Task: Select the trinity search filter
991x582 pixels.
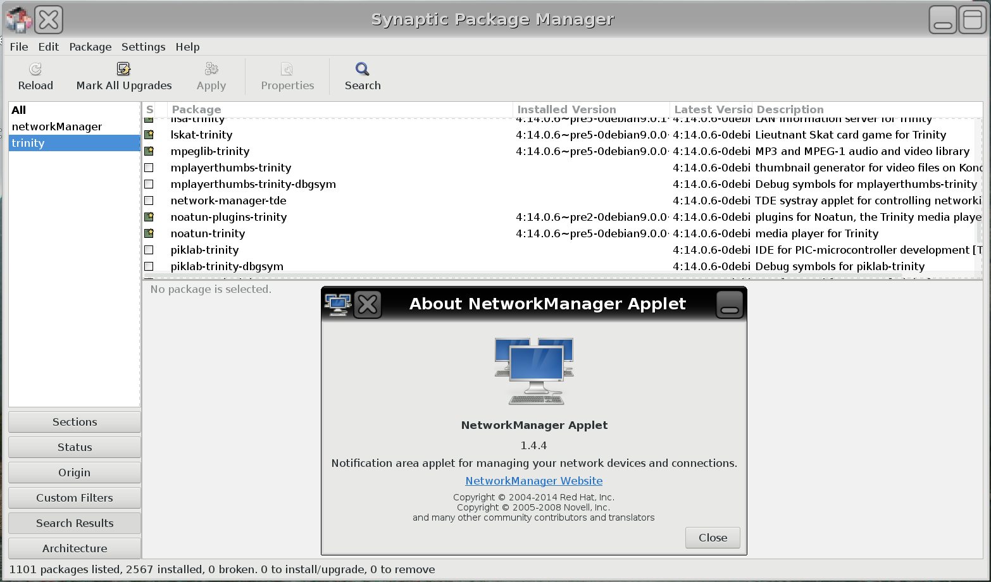Action: tap(75, 143)
